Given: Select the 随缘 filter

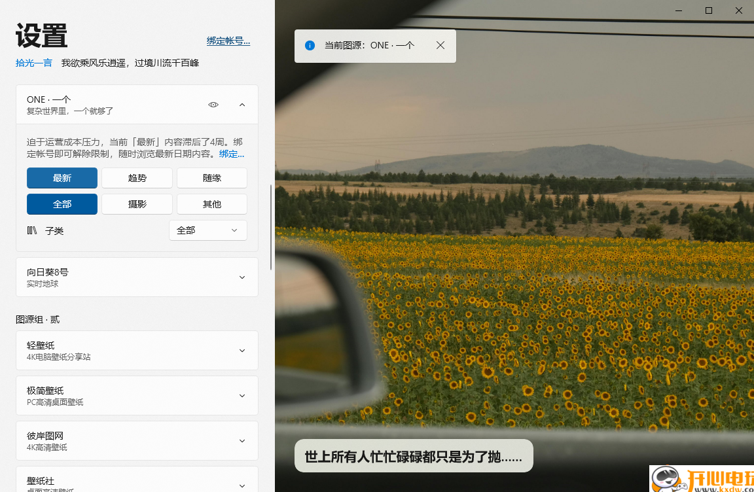Looking at the screenshot, I should coord(211,177).
